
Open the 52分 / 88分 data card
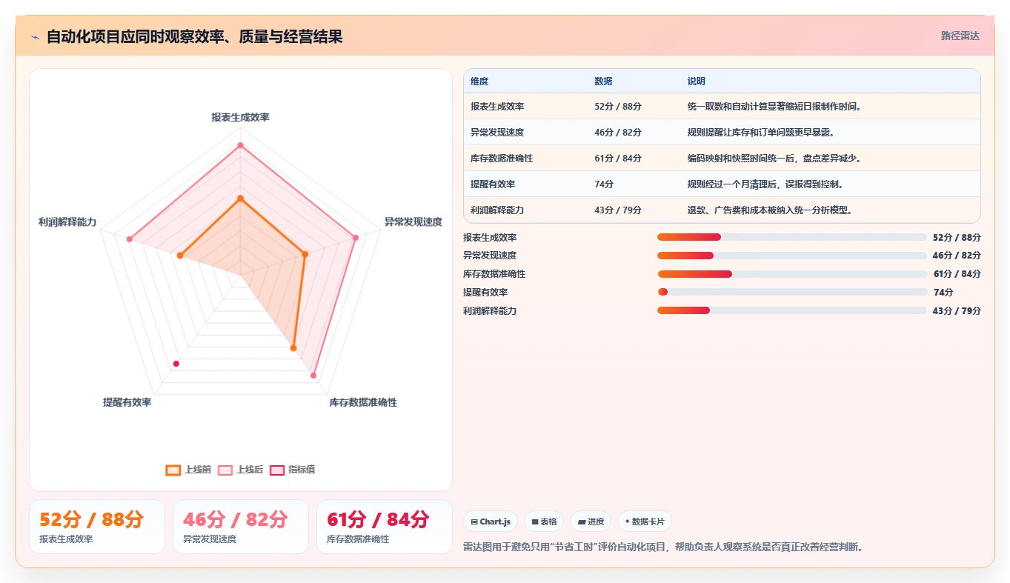point(97,527)
